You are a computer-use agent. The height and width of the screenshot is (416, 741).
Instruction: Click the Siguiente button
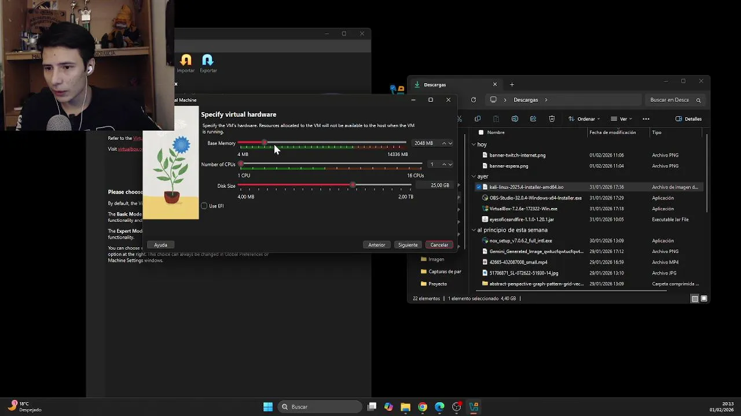click(408, 245)
